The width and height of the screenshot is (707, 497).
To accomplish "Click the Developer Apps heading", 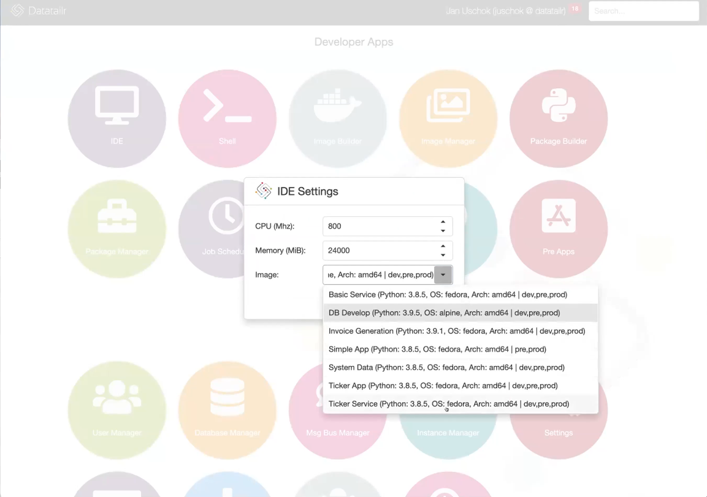I will click(x=353, y=42).
